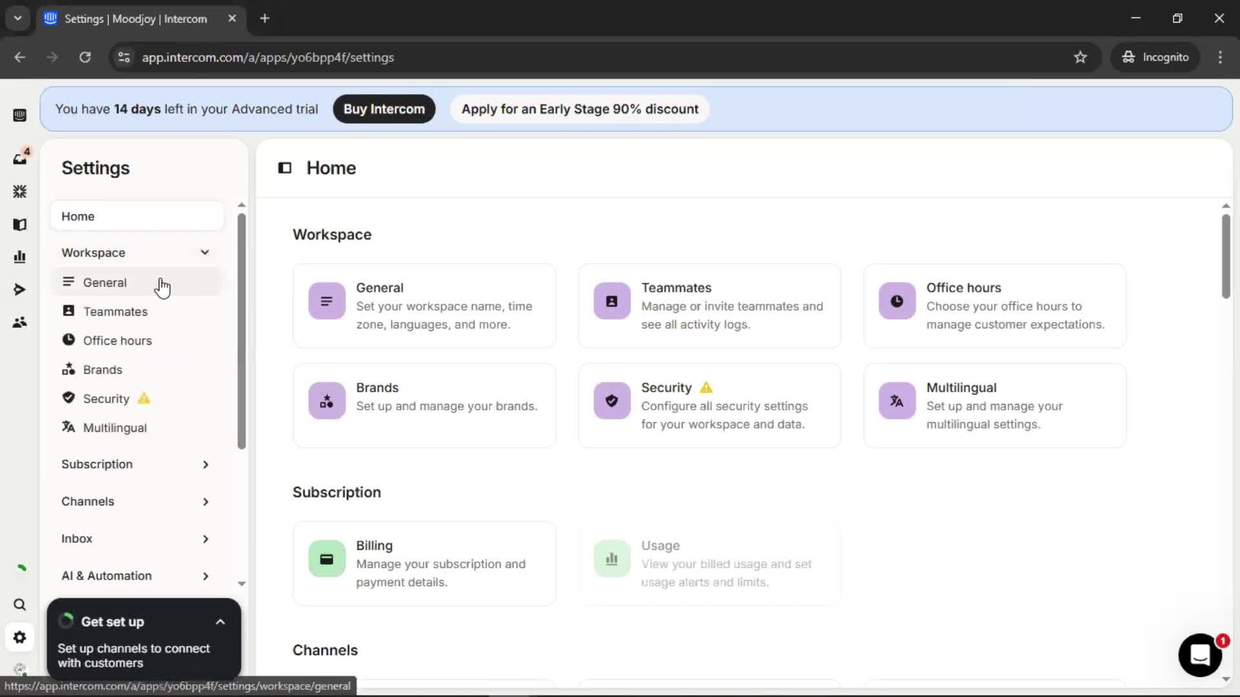This screenshot has width=1240, height=697.
Task: Click the Office hours card title
Action: point(964,288)
